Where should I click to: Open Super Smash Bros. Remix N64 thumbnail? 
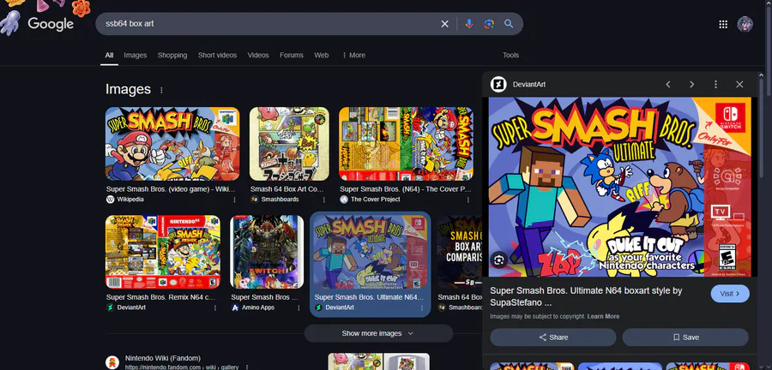(x=163, y=252)
